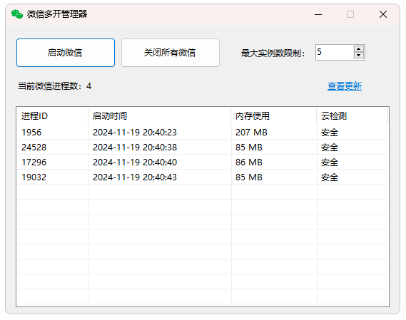Click the WeChat logo icon in title bar
The width and height of the screenshot is (406, 320).
click(x=17, y=14)
